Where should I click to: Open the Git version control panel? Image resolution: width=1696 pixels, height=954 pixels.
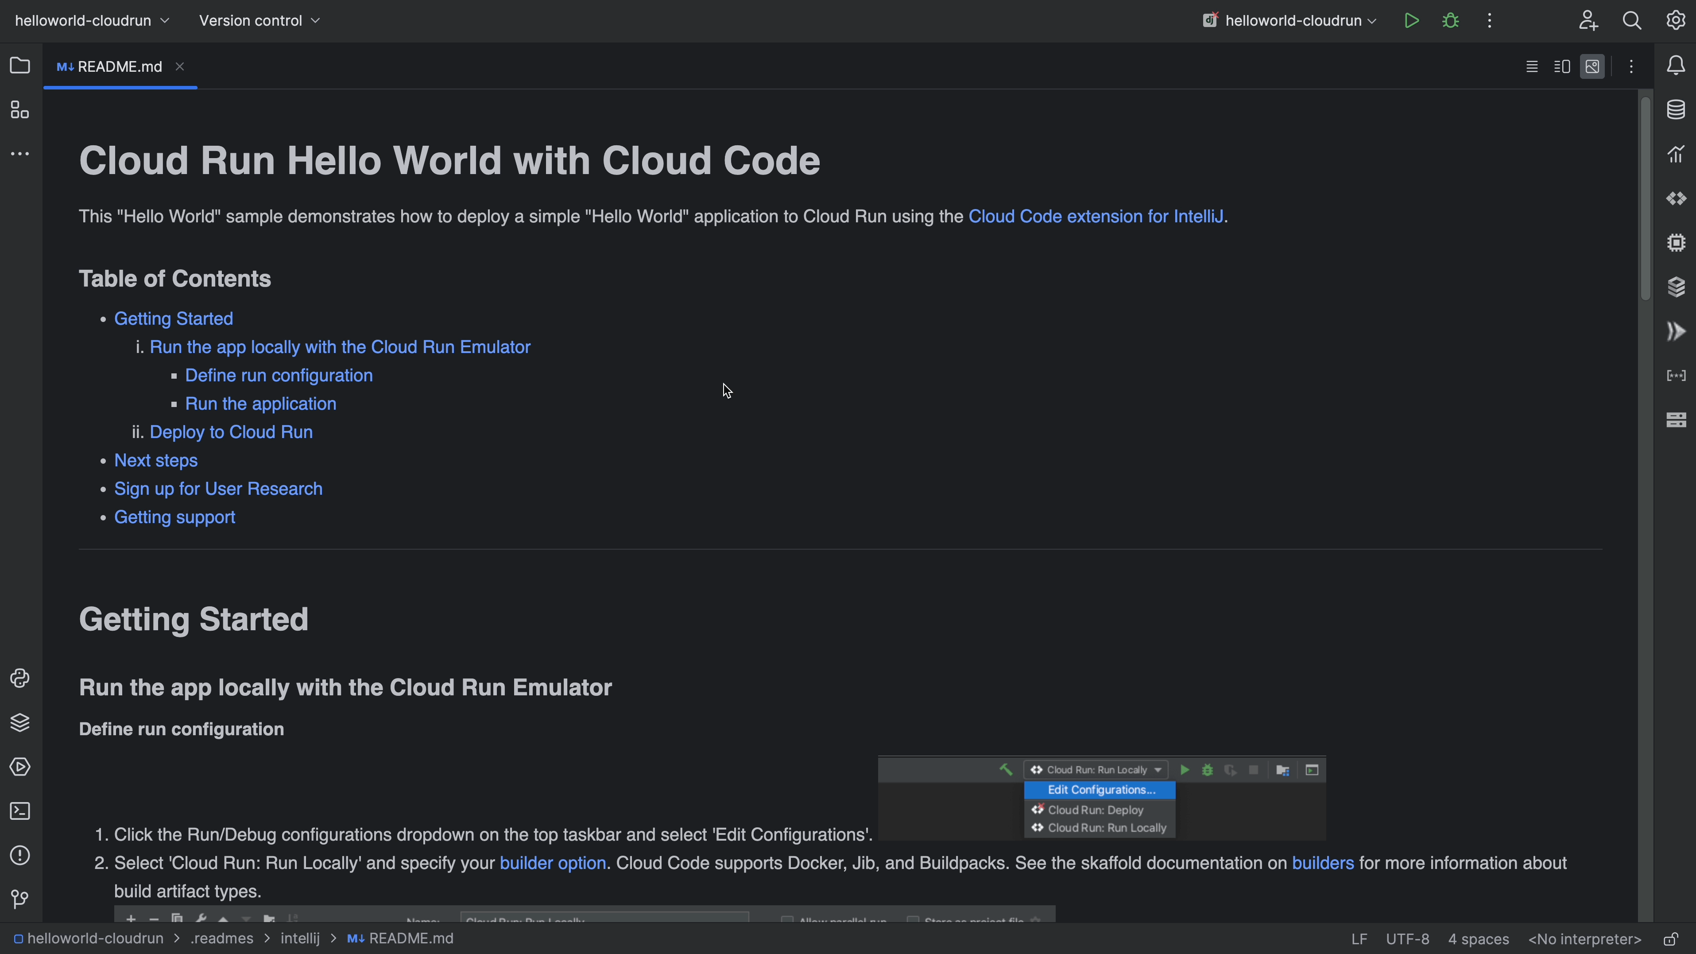[20, 900]
